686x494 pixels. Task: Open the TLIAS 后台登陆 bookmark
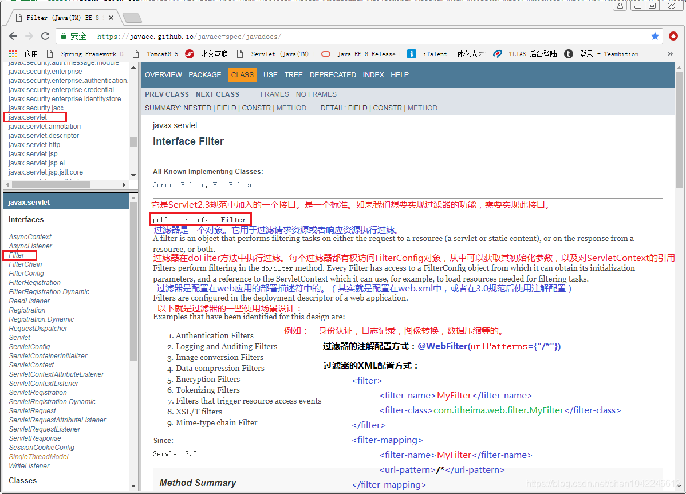(525, 54)
